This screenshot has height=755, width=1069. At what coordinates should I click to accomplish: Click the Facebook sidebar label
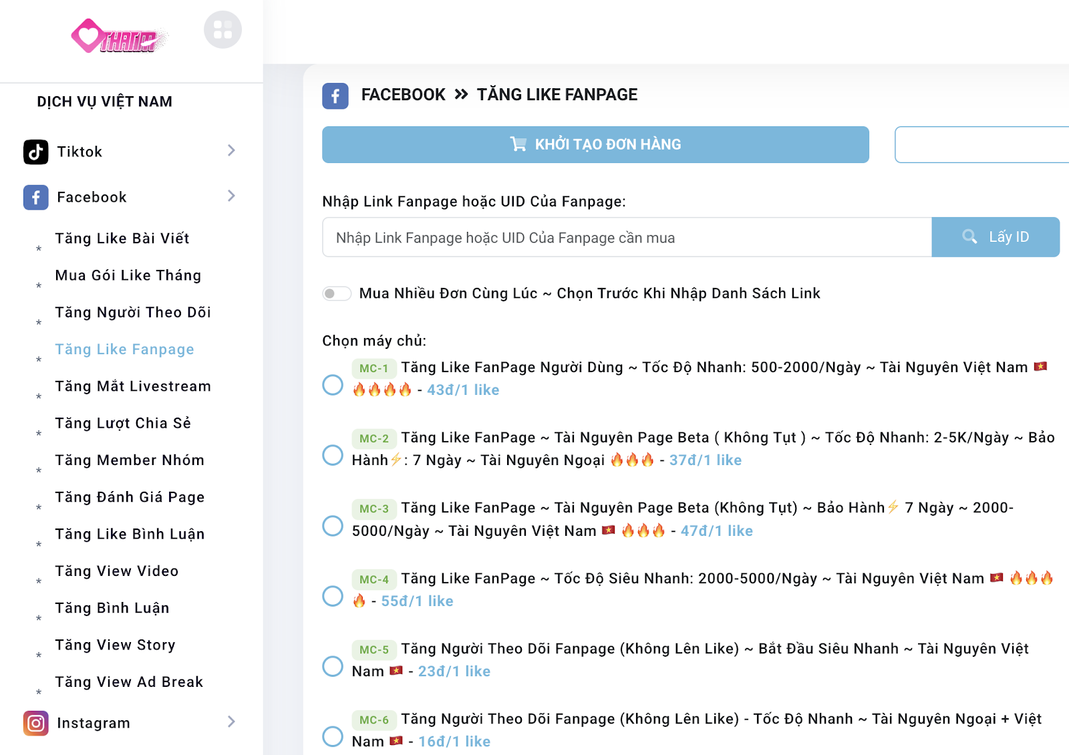(92, 197)
